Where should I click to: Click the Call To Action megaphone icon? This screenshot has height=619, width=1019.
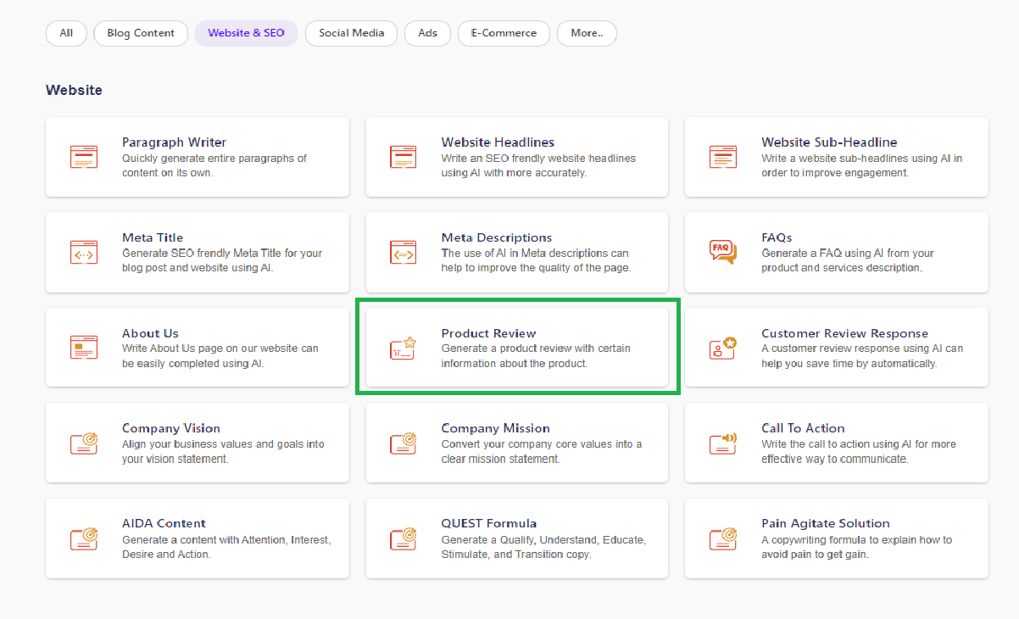(x=721, y=443)
